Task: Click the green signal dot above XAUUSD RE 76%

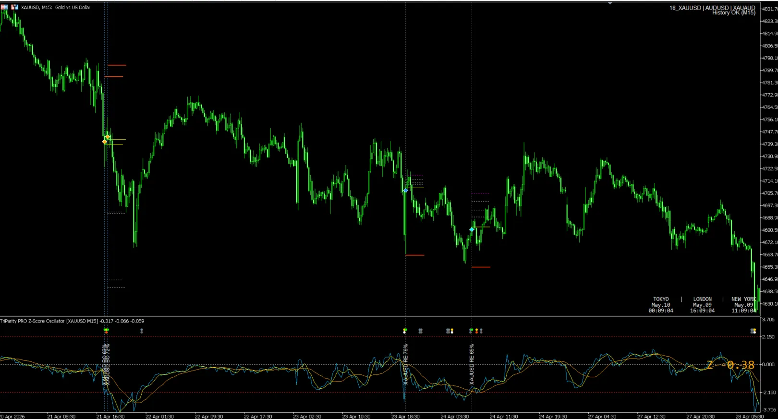Action: (405, 330)
